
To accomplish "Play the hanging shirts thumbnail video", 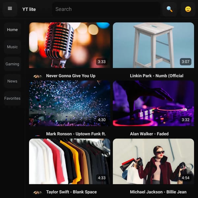I will pos(70,161).
